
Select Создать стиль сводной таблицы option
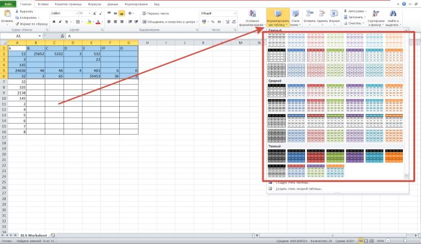(x=299, y=189)
